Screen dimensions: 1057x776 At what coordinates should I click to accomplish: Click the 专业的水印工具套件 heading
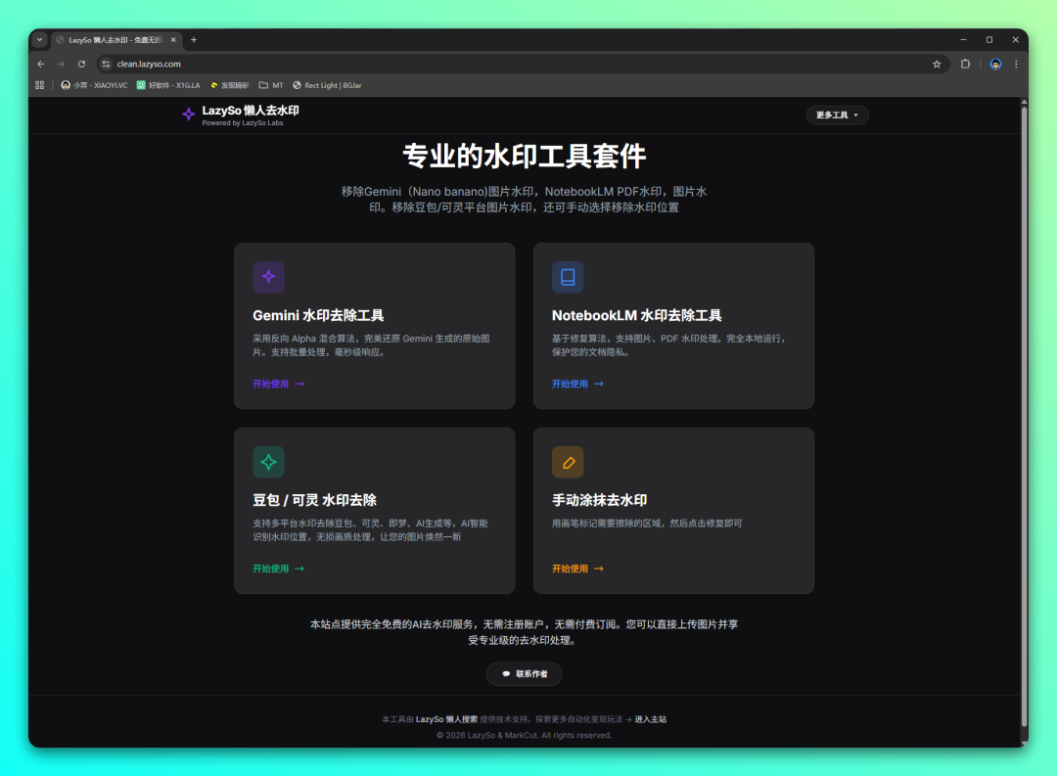[524, 157]
